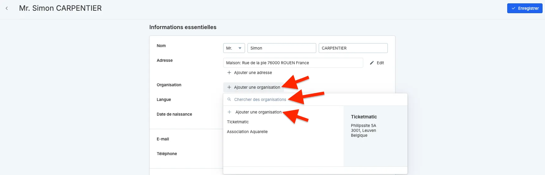The height and width of the screenshot is (175, 545).
Task: Click the plus icon in the dropdown list
Action: 229,112
